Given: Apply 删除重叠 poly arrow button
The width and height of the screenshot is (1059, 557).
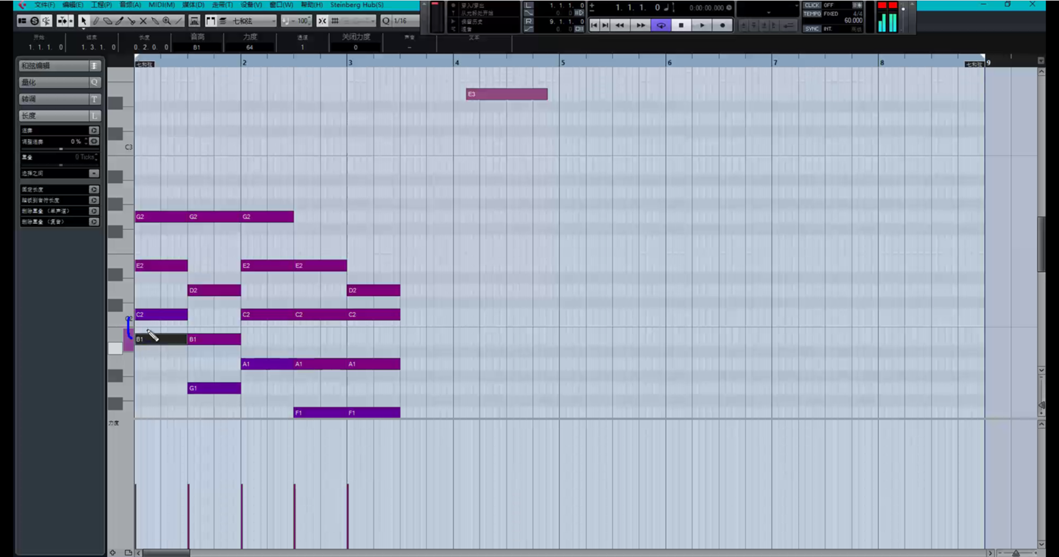Looking at the screenshot, I should tap(94, 222).
